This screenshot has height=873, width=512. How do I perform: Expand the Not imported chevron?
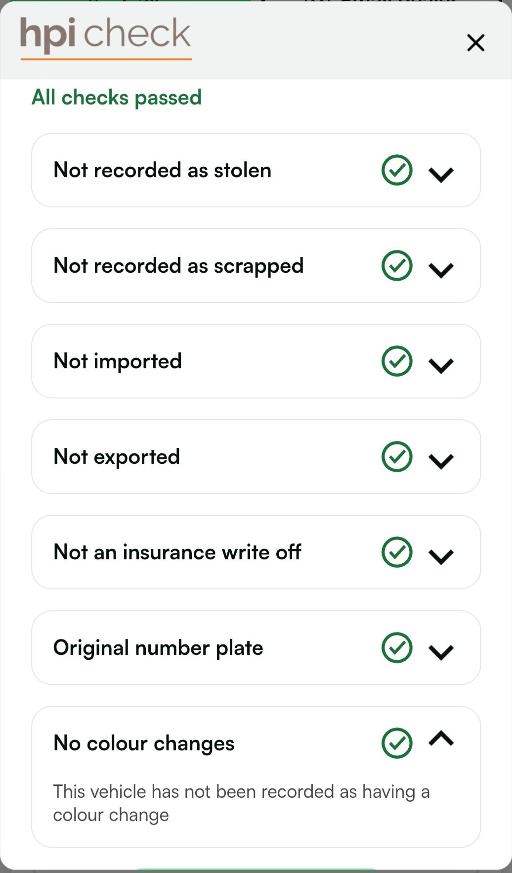pyautogui.click(x=441, y=365)
